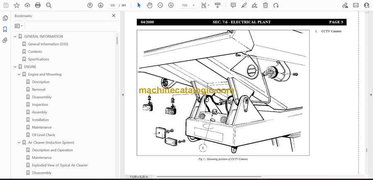Click the page number field showing 300

coord(113,5)
